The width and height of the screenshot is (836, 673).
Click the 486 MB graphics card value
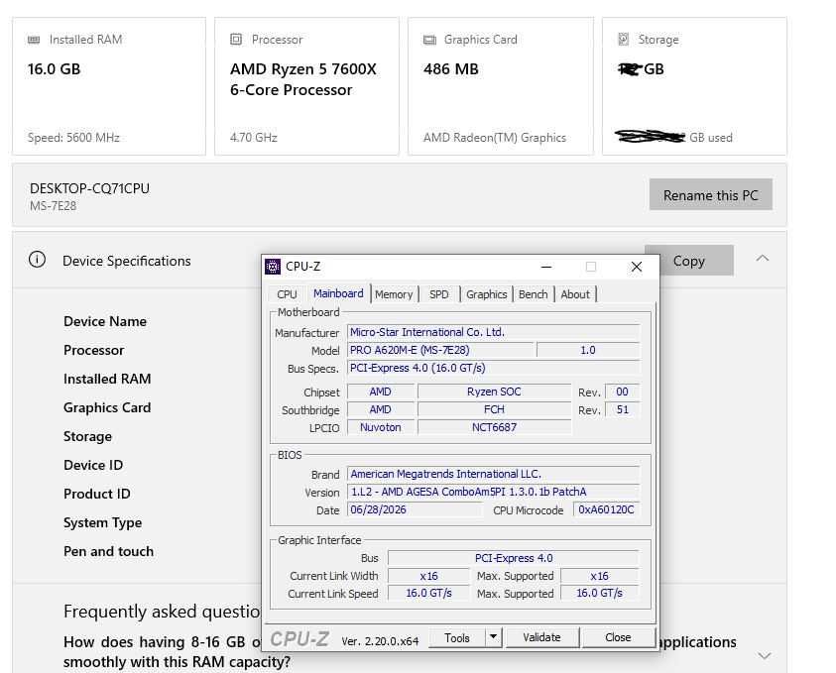coord(451,69)
